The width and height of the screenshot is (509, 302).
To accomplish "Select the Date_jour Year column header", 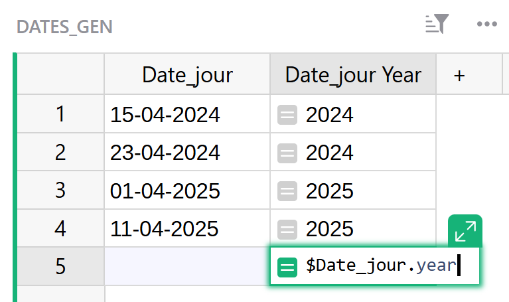I will (x=353, y=75).
